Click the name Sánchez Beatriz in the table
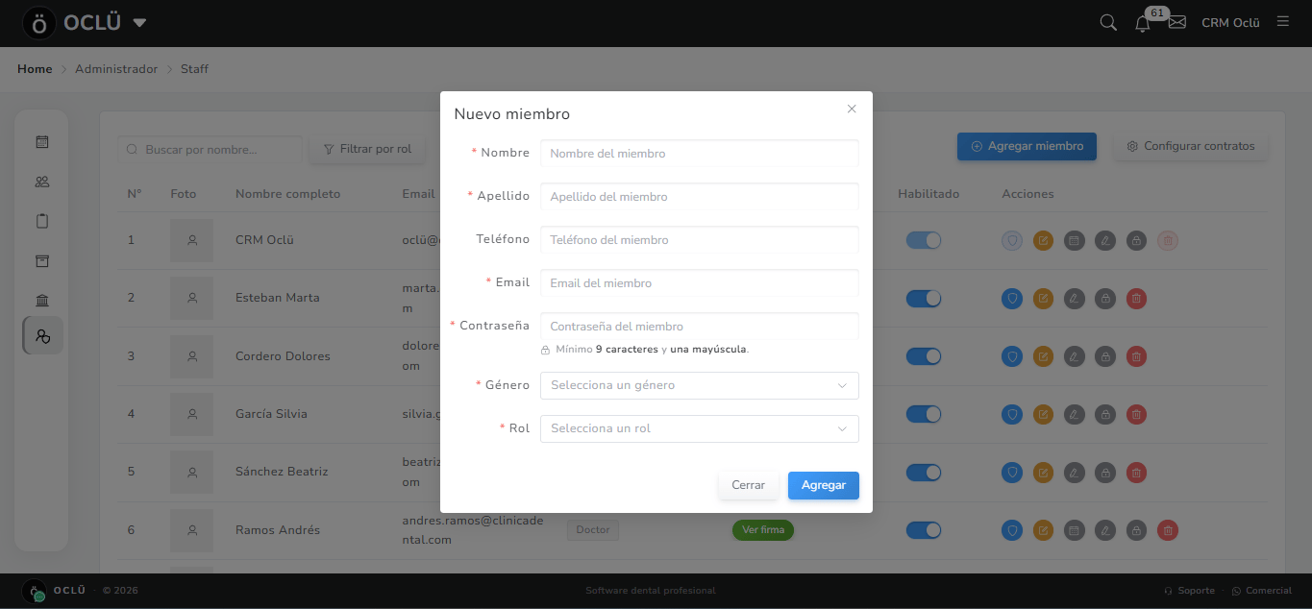The width and height of the screenshot is (1312, 609). pos(282,472)
